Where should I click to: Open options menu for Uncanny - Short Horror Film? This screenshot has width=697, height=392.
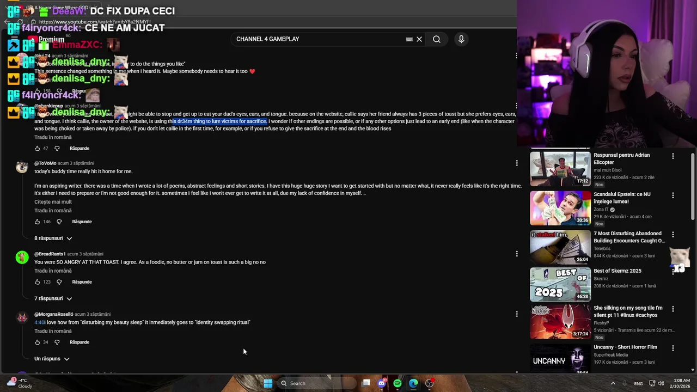click(x=673, y=348)
